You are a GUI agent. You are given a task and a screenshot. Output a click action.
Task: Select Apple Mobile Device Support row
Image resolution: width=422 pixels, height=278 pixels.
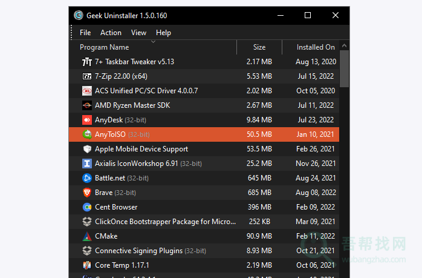(206, 149)
